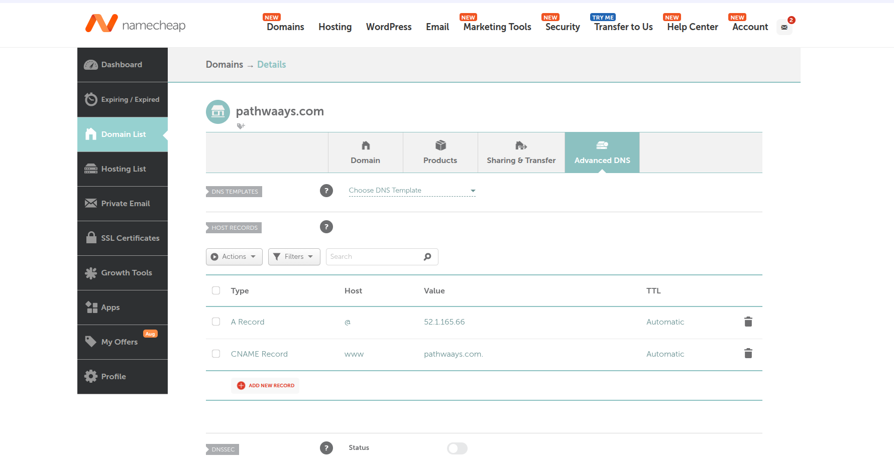The height and width of the screenshot is (467, 894).
Task: Open the Hosting top menu
Action: point(335,27)
